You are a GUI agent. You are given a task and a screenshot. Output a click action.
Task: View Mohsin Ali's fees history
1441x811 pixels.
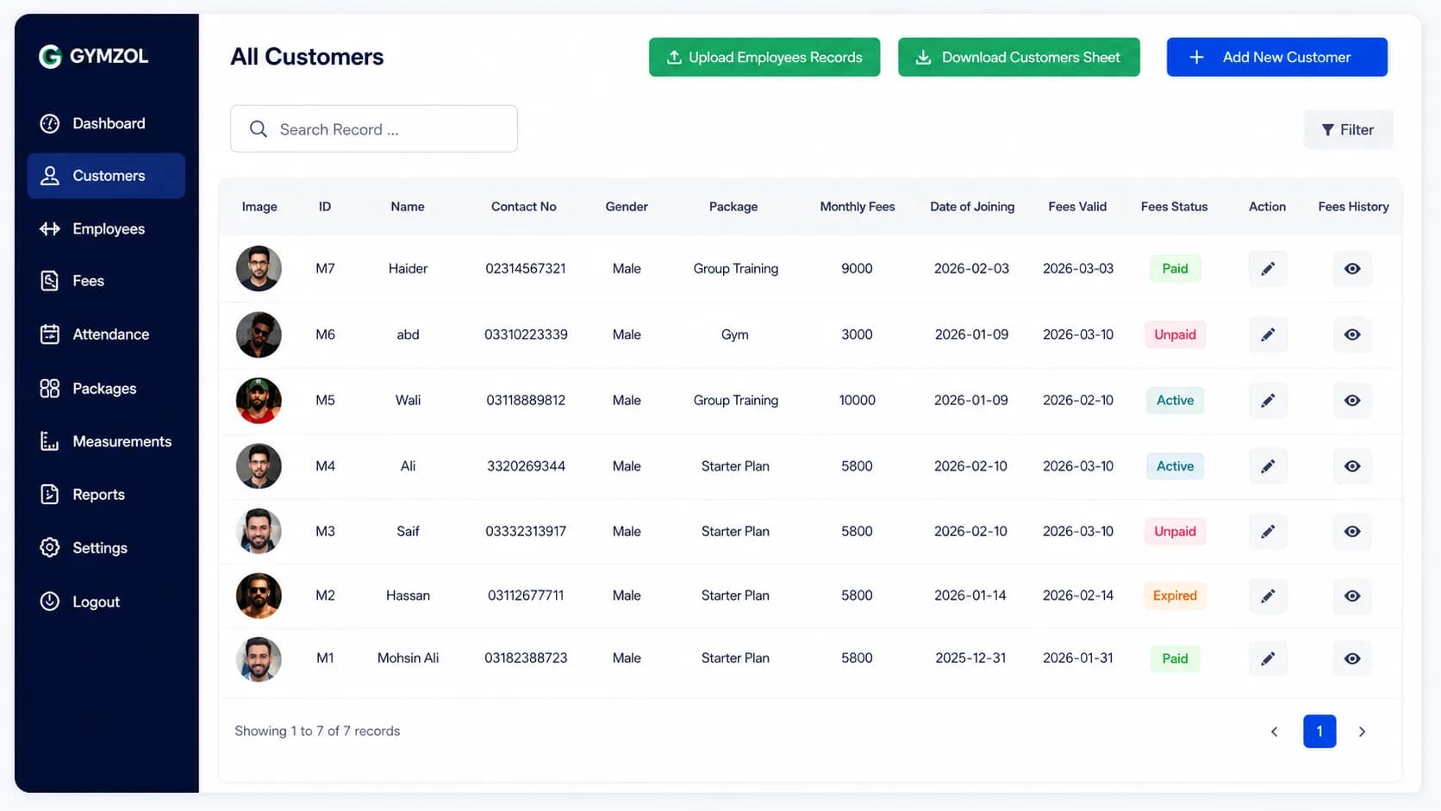1352,658
